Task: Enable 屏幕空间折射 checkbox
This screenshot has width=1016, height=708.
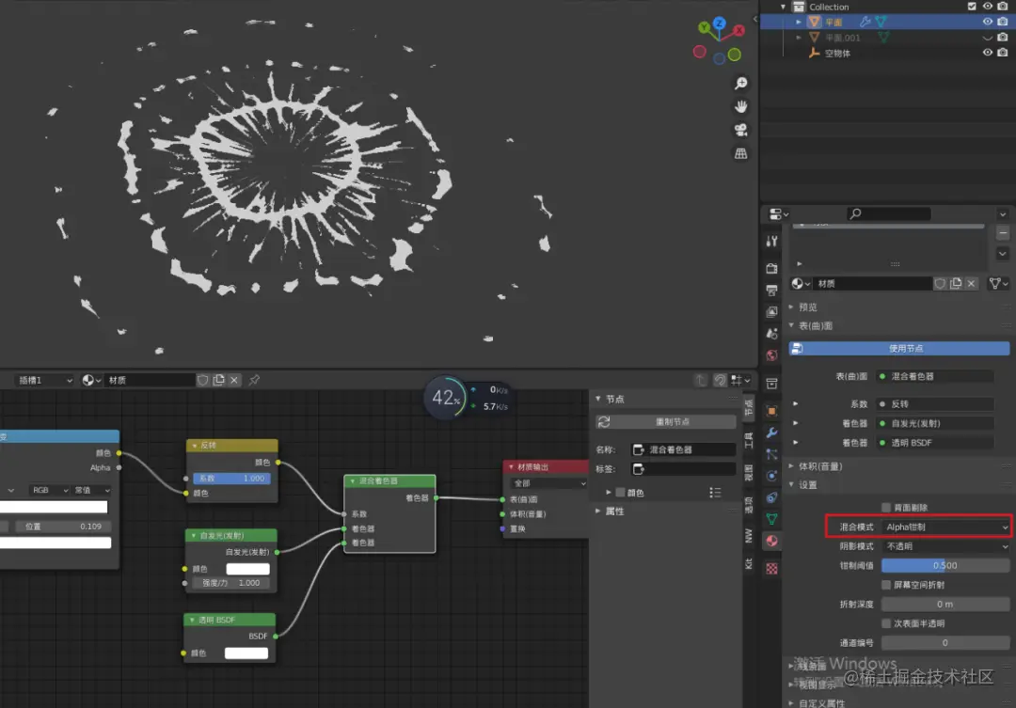Action: coord(886,585)
